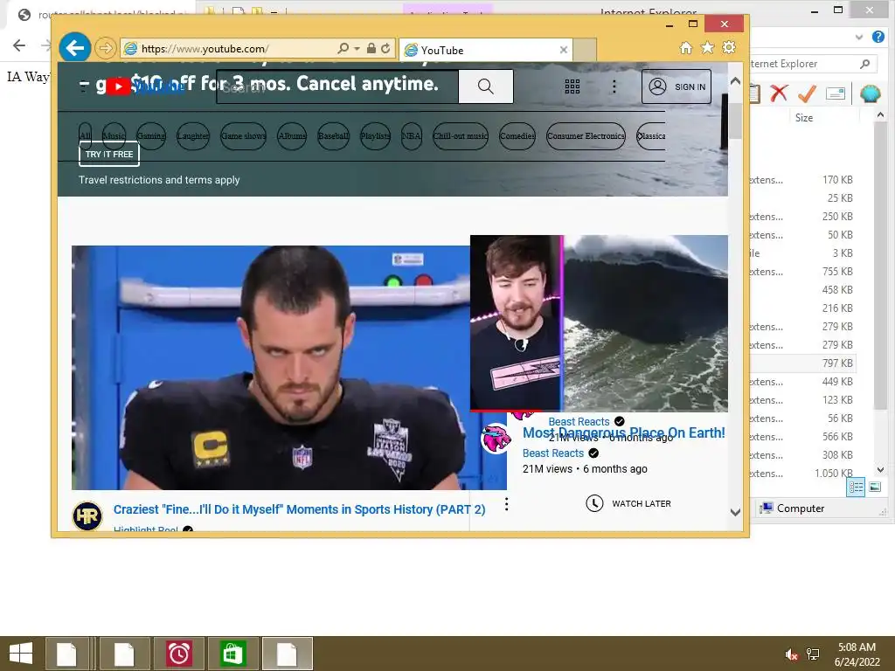Screen dimensions: 895x671
Task: Click the new tab button beside YouTube tab
Action: [585, 50]
